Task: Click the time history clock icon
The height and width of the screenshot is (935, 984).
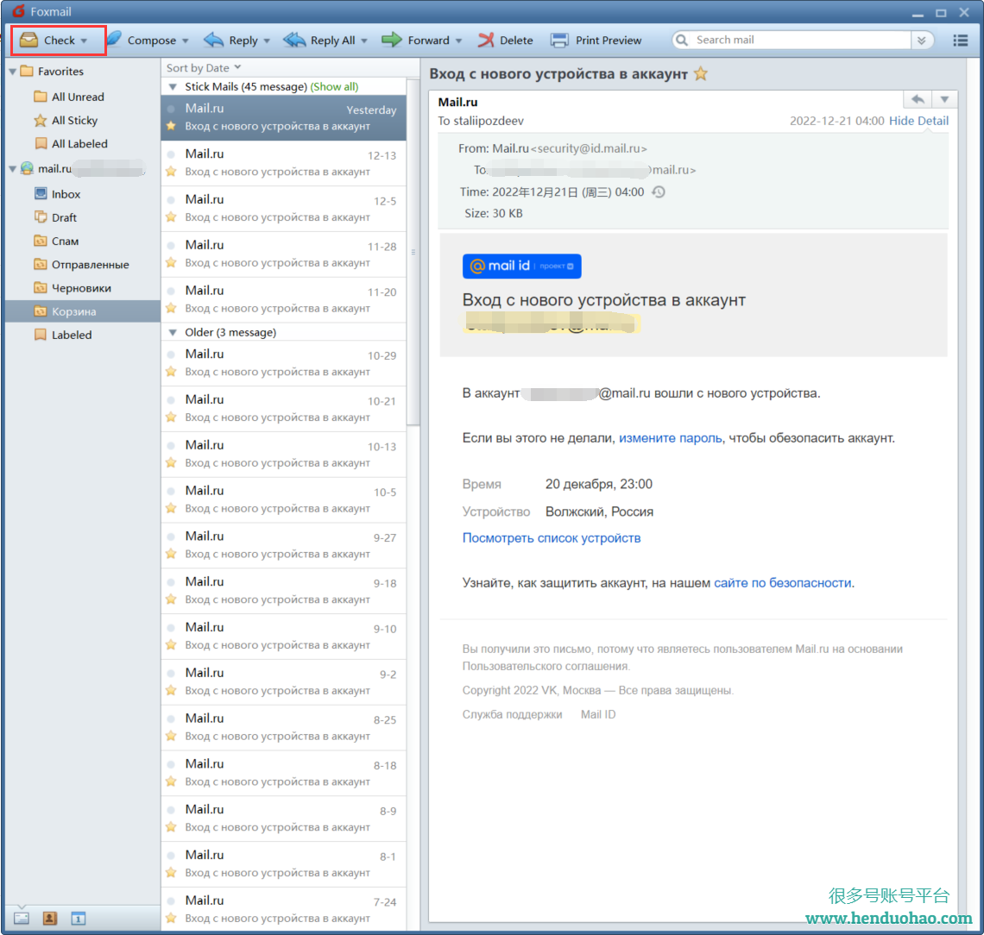Action: 659,191
